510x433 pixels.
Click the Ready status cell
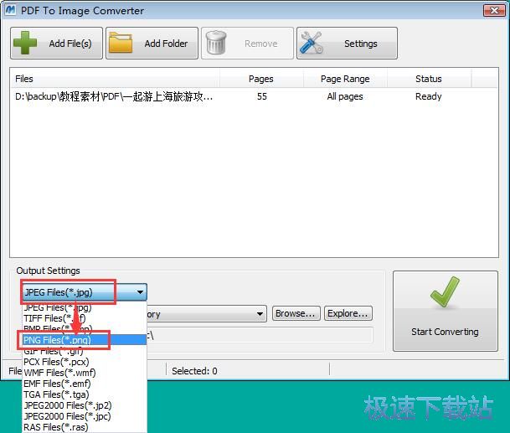point(429,96)
